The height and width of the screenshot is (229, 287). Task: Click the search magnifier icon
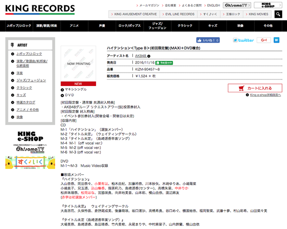[278, 14]
